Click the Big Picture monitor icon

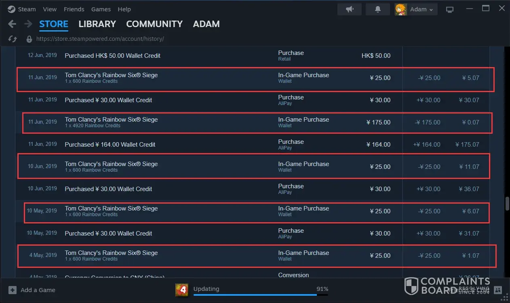click(x=450, y=9)
